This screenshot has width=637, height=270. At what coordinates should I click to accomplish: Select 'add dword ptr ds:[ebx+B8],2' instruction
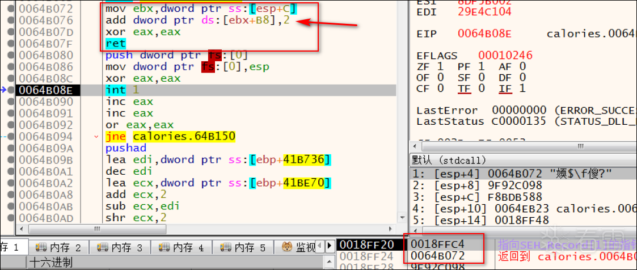[197, 20]
